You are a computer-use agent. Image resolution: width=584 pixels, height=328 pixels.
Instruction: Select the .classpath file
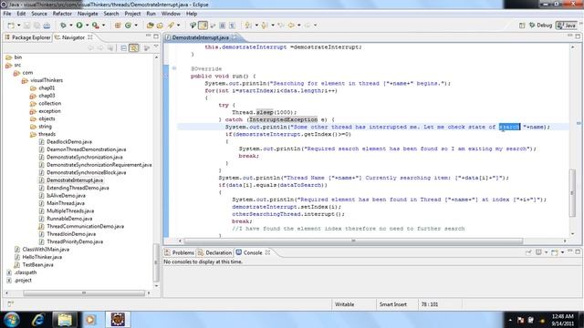click(26, 272)
